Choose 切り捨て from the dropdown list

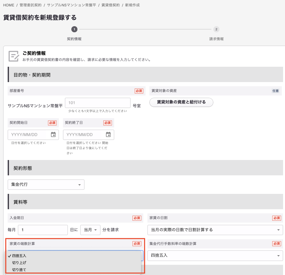click(x=19, y=270)
